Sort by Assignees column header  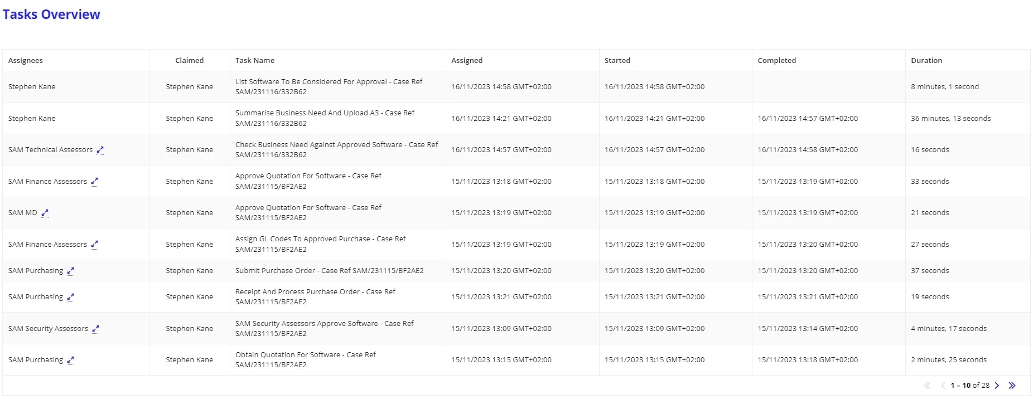point(26,60)
